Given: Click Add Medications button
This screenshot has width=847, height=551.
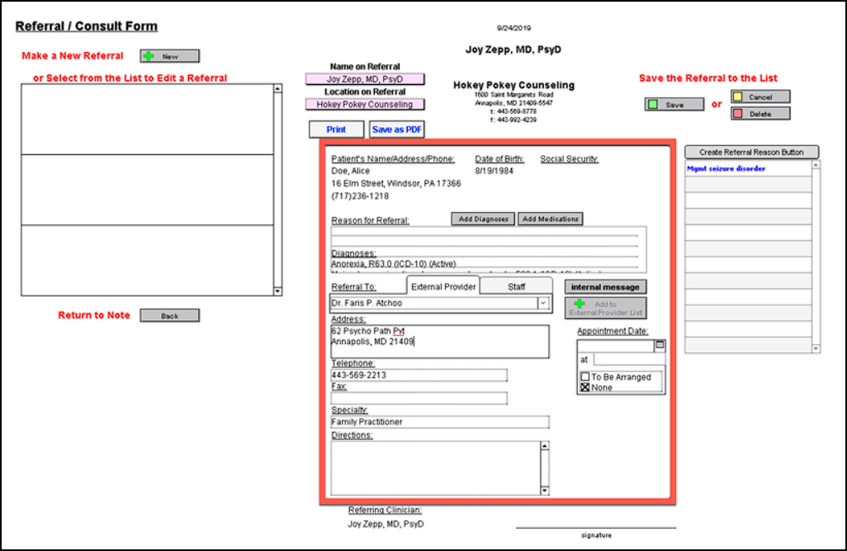Looking at the screenshot, I should [x=551, y=219].
